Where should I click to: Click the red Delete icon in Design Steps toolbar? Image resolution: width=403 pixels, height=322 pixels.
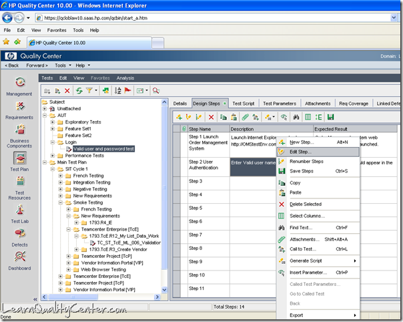point(211,117)
